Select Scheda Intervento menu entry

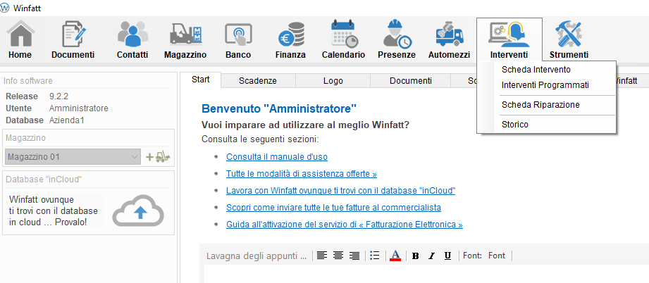pos(536,70)
